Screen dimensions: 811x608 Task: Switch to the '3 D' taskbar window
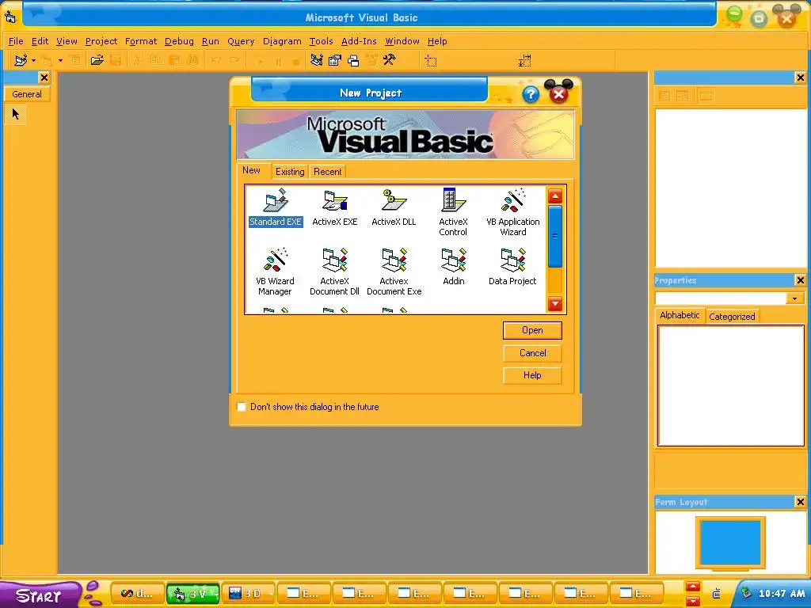point(249,594)
